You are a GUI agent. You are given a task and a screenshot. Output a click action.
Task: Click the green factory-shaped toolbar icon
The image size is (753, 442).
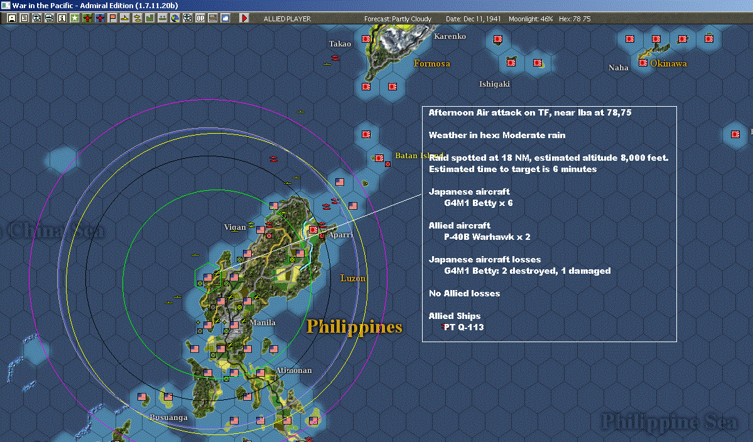tap(150, 18)
